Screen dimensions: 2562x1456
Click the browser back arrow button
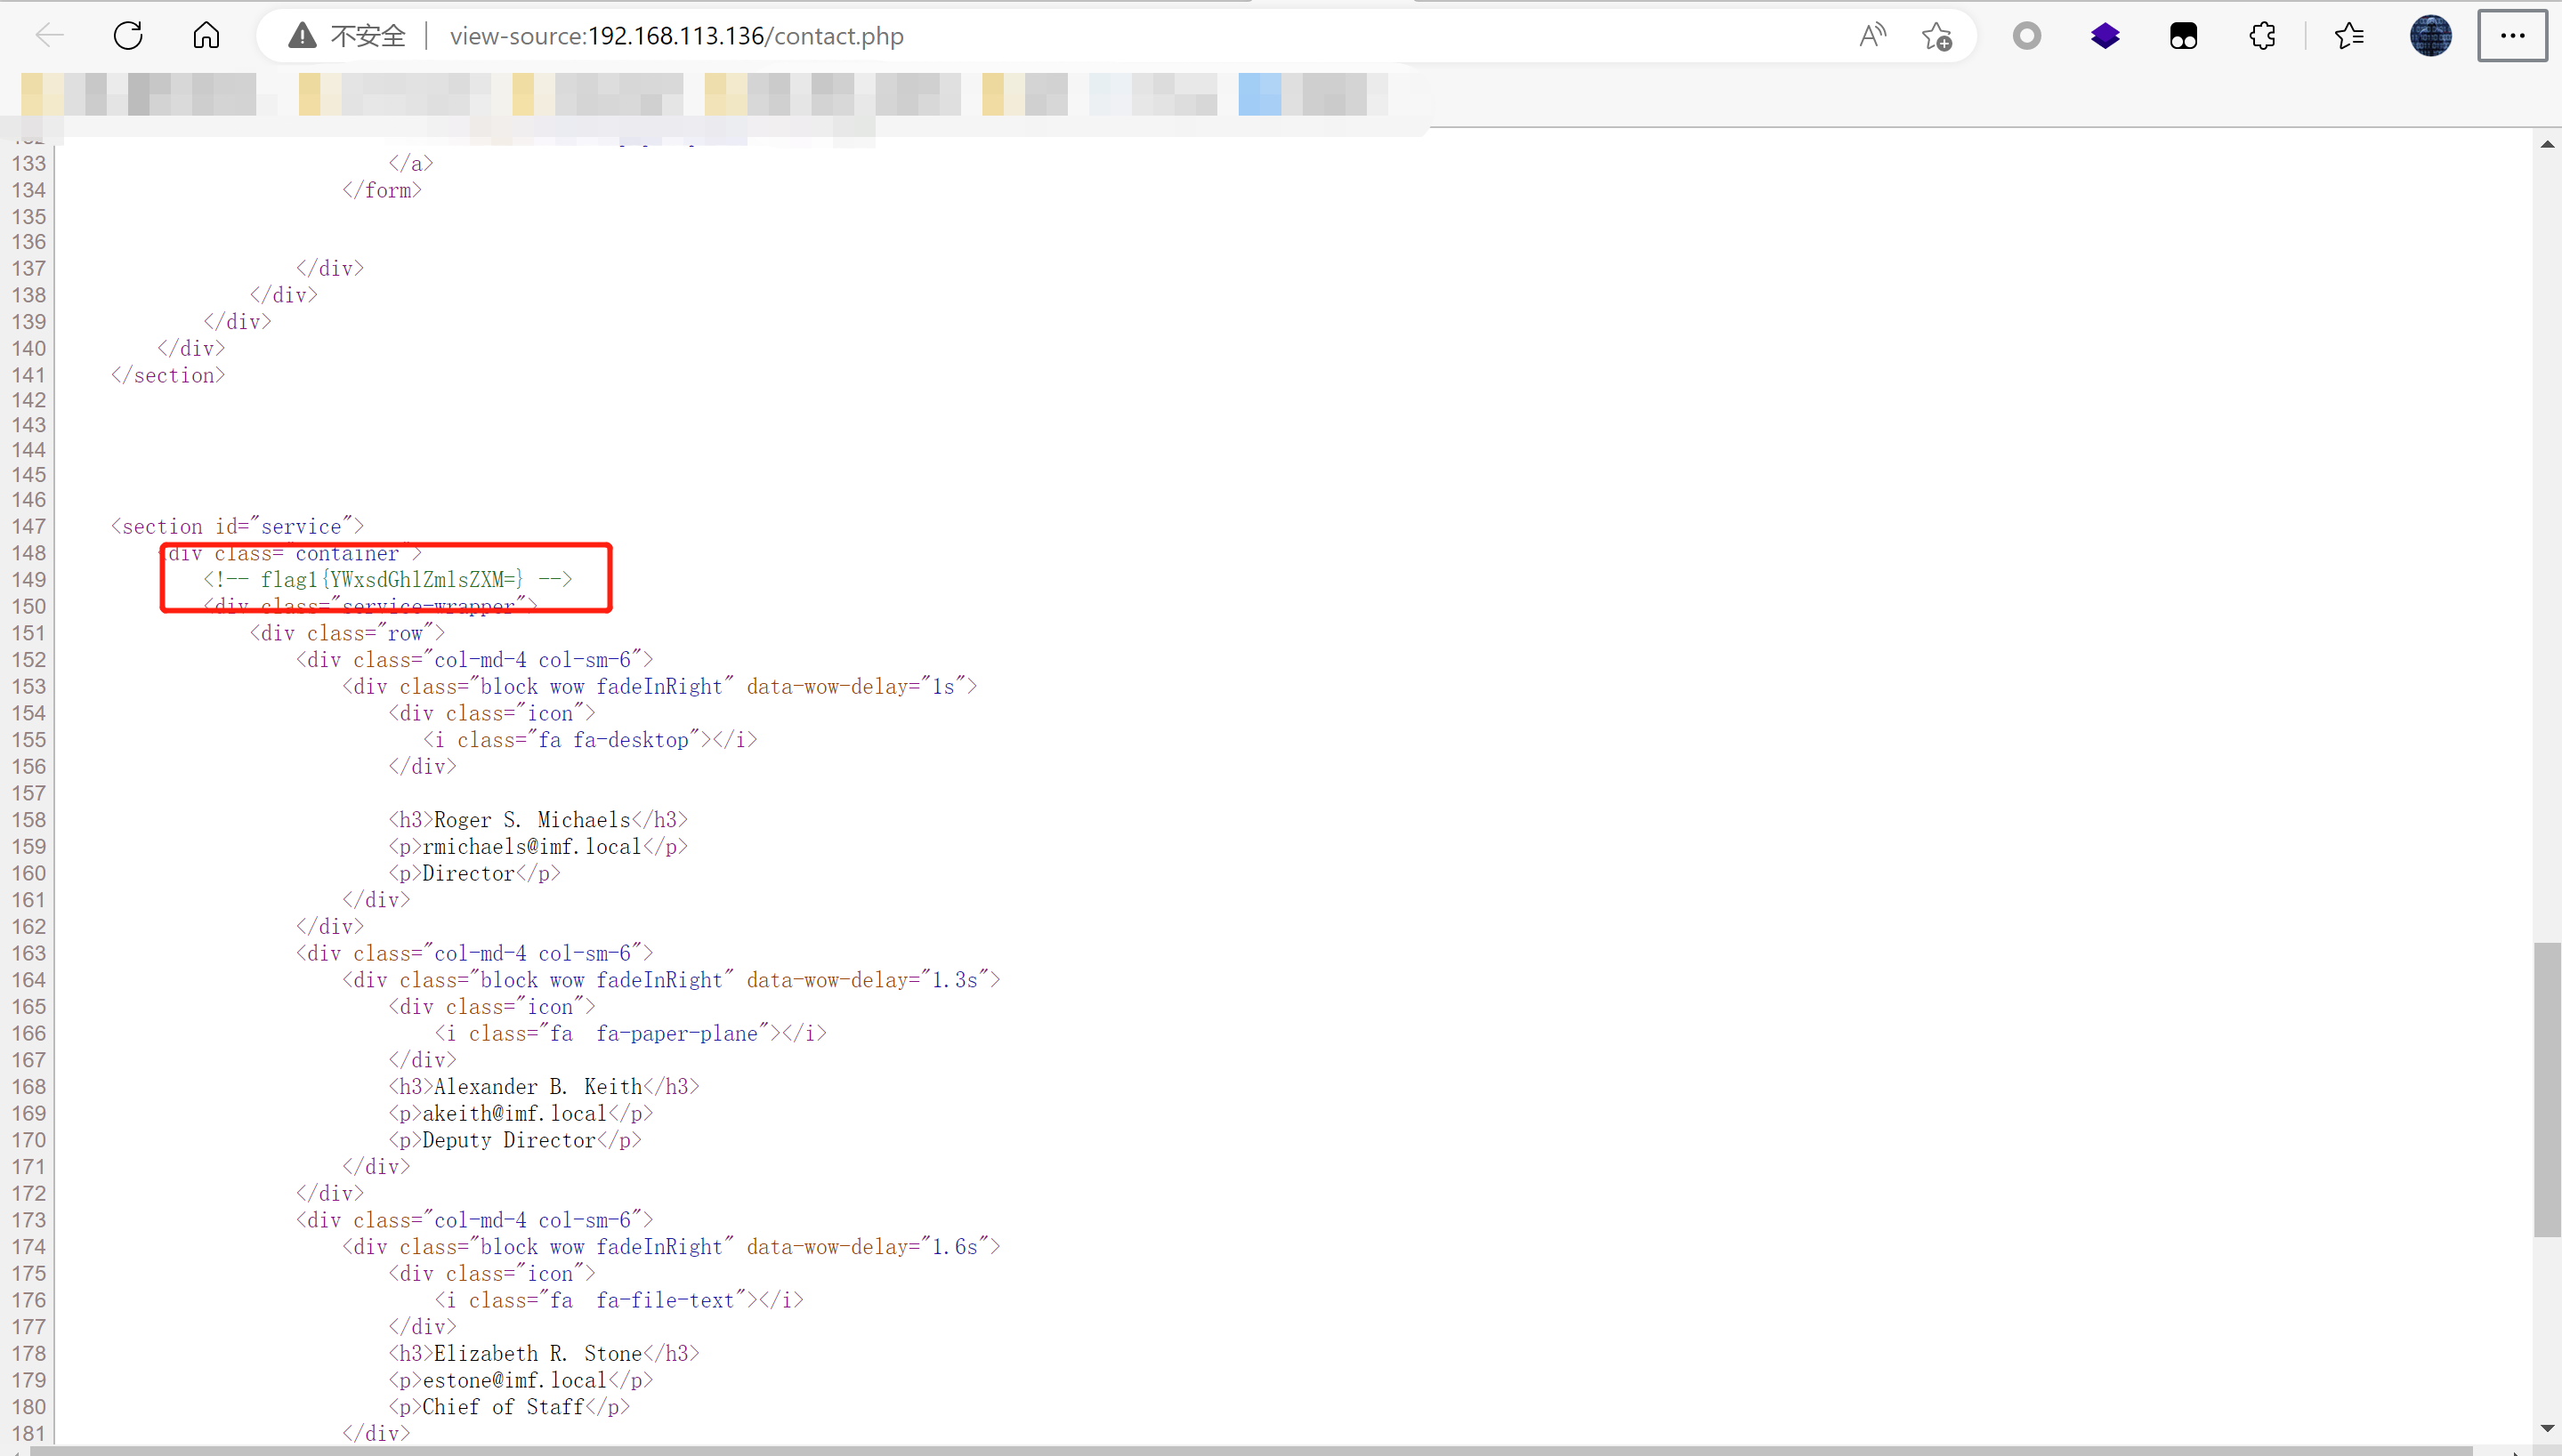pyautogui.click(x=49, y=36)
